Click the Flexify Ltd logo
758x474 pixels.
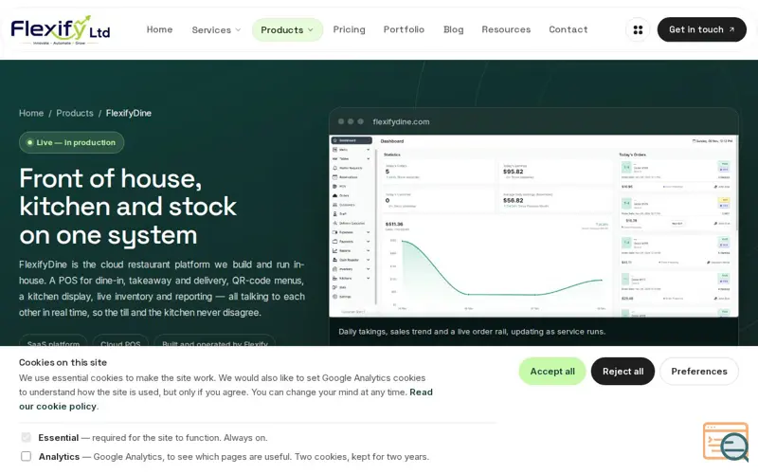61,29
